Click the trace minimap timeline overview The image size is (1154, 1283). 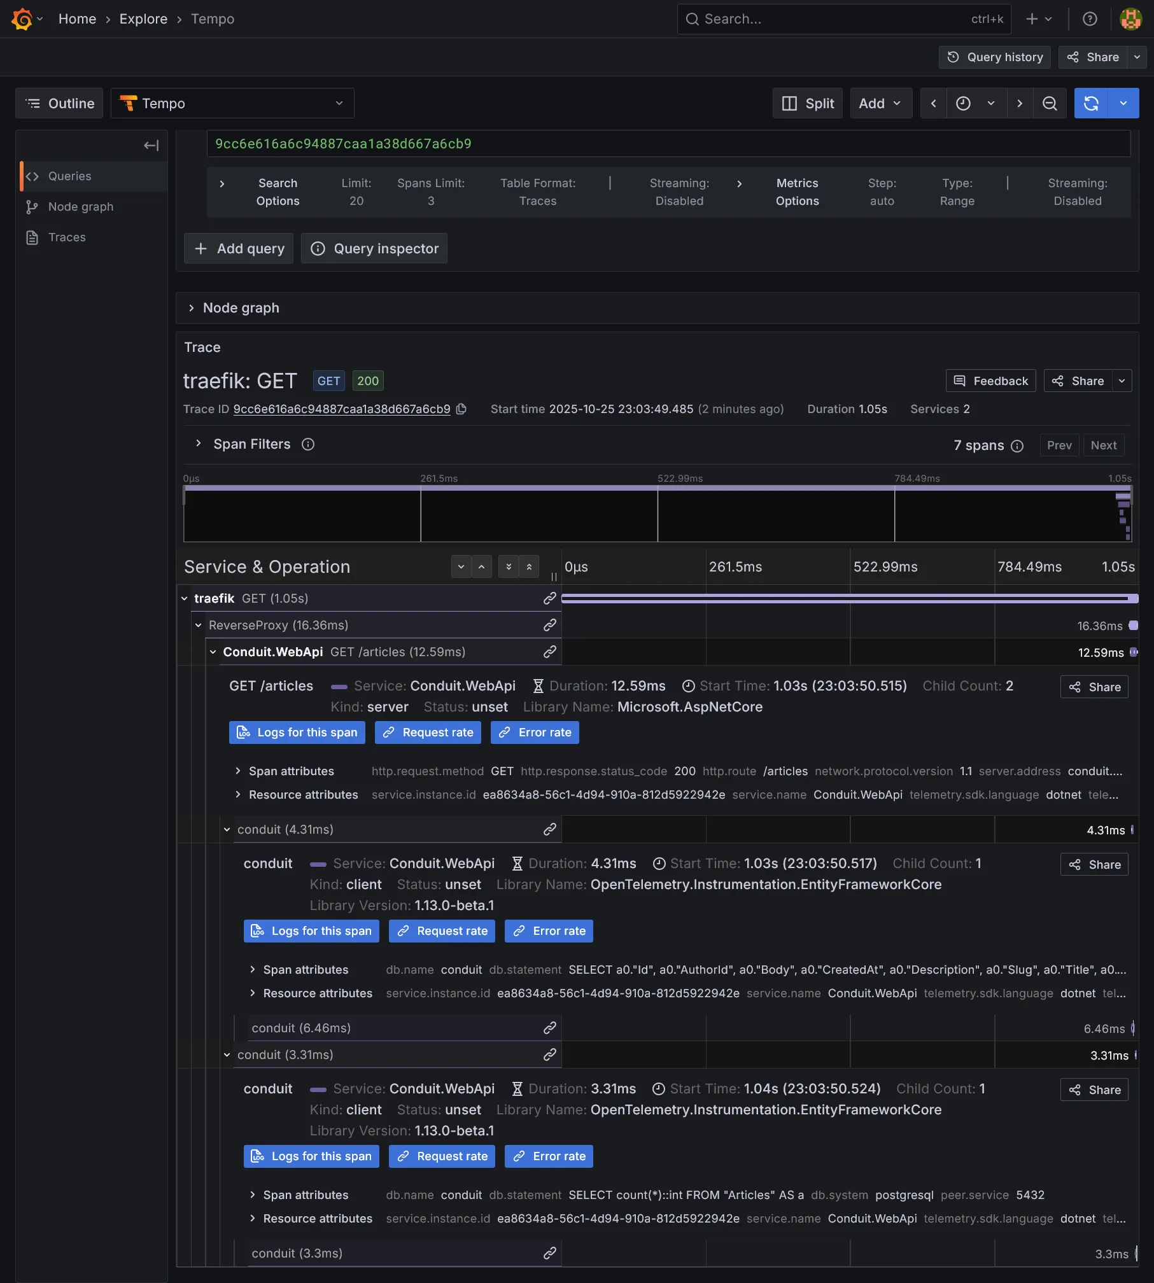(657, 515)
